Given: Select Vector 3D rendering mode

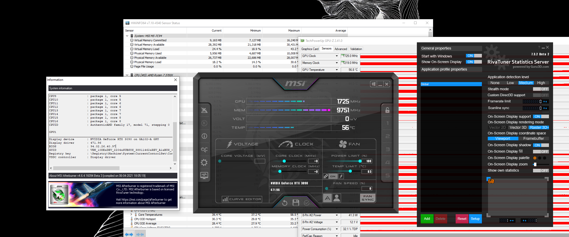Looking at the screenshot, I should pos(518,127).
